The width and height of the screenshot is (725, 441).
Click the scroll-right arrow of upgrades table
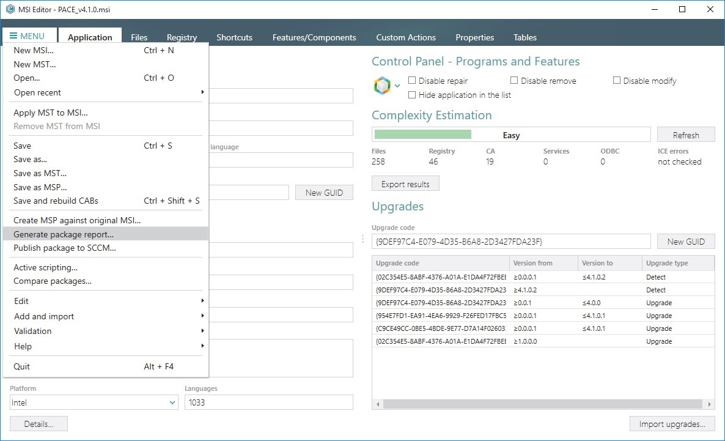[x=709, y=404]
